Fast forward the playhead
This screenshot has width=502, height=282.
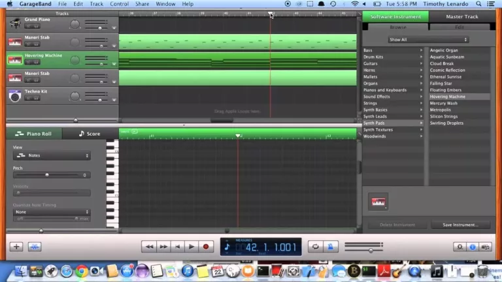[x=163, y=247]
